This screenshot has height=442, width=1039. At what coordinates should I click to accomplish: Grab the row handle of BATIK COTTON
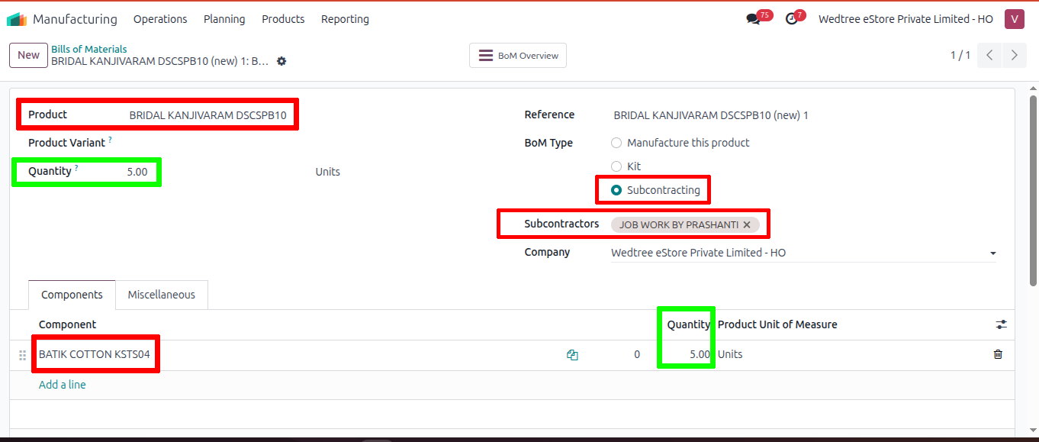[x=22, y=355]
